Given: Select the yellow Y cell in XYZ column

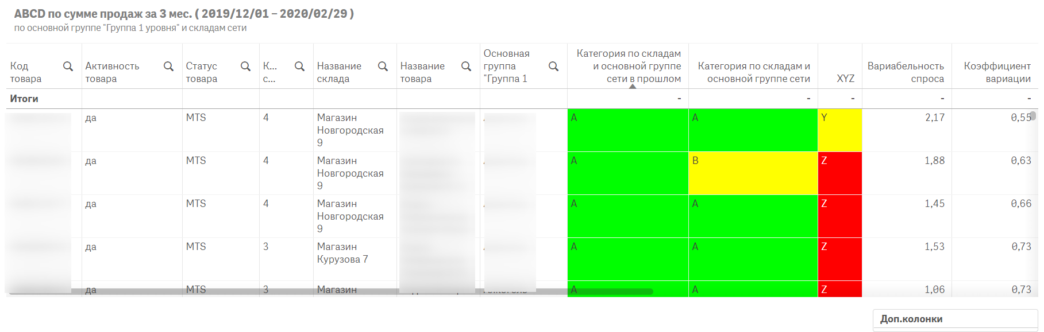Looking at the screenshot, I should pyautogui.click(x=839, y=130).
